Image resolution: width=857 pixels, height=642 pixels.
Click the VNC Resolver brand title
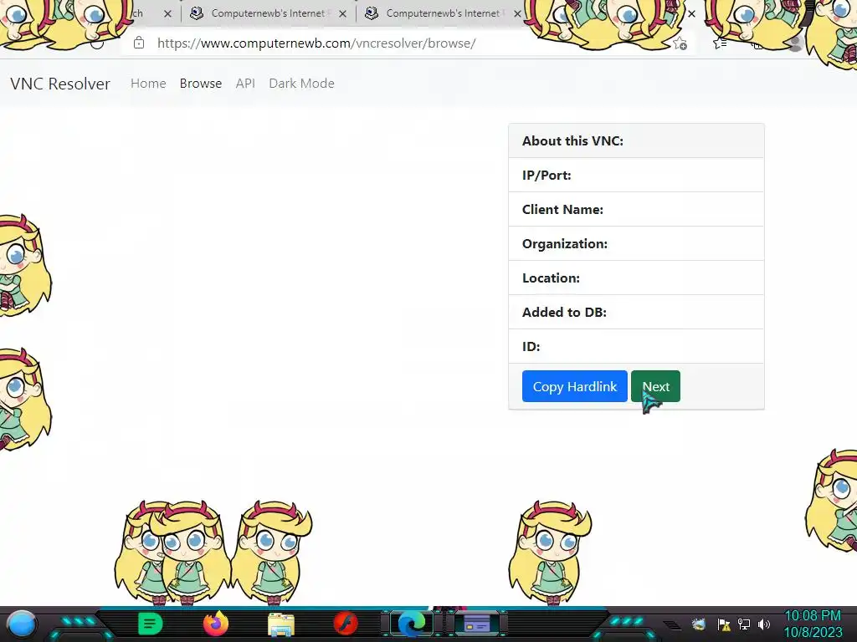click(x=60, y=84)
